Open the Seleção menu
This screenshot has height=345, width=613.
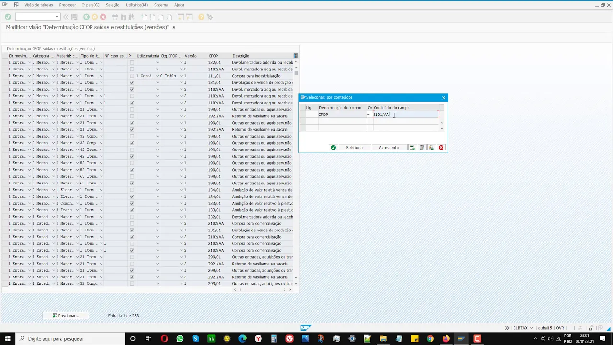[113, 5]
